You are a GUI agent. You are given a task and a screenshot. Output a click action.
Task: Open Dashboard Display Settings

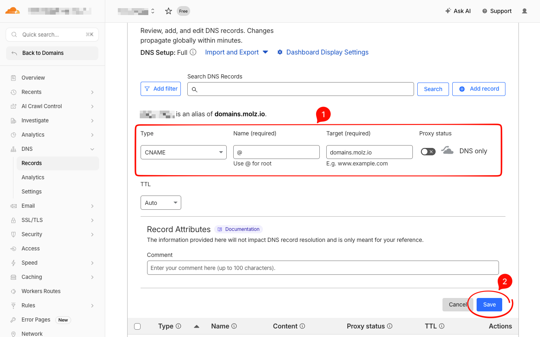[x=323, y=52]
